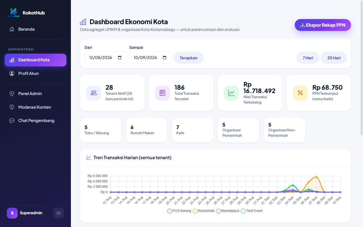Open the calendar picker for Sampai date
Screen dimensions: 363x227
pyautogui.click(x=164, y=58)
